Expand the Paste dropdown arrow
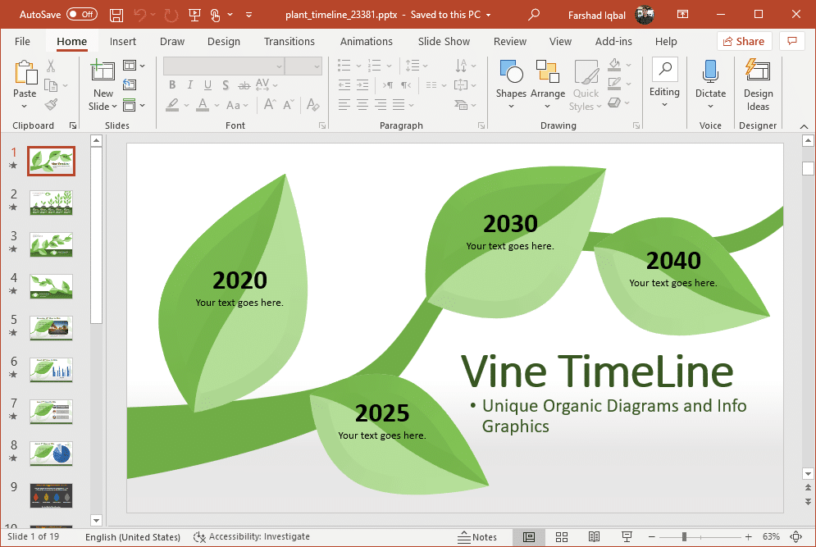 [x=25, y=107]
